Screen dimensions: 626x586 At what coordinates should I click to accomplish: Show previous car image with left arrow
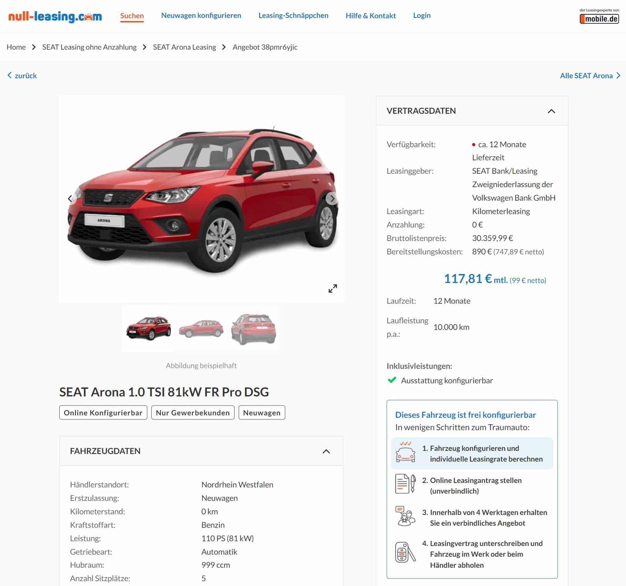pos(70,199)
